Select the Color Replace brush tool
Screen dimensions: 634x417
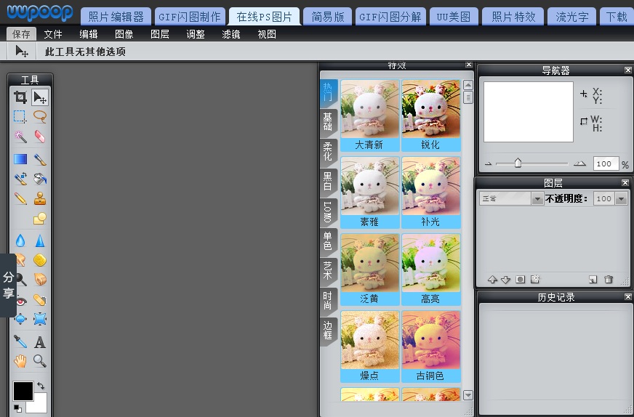(x=20, y=179)
